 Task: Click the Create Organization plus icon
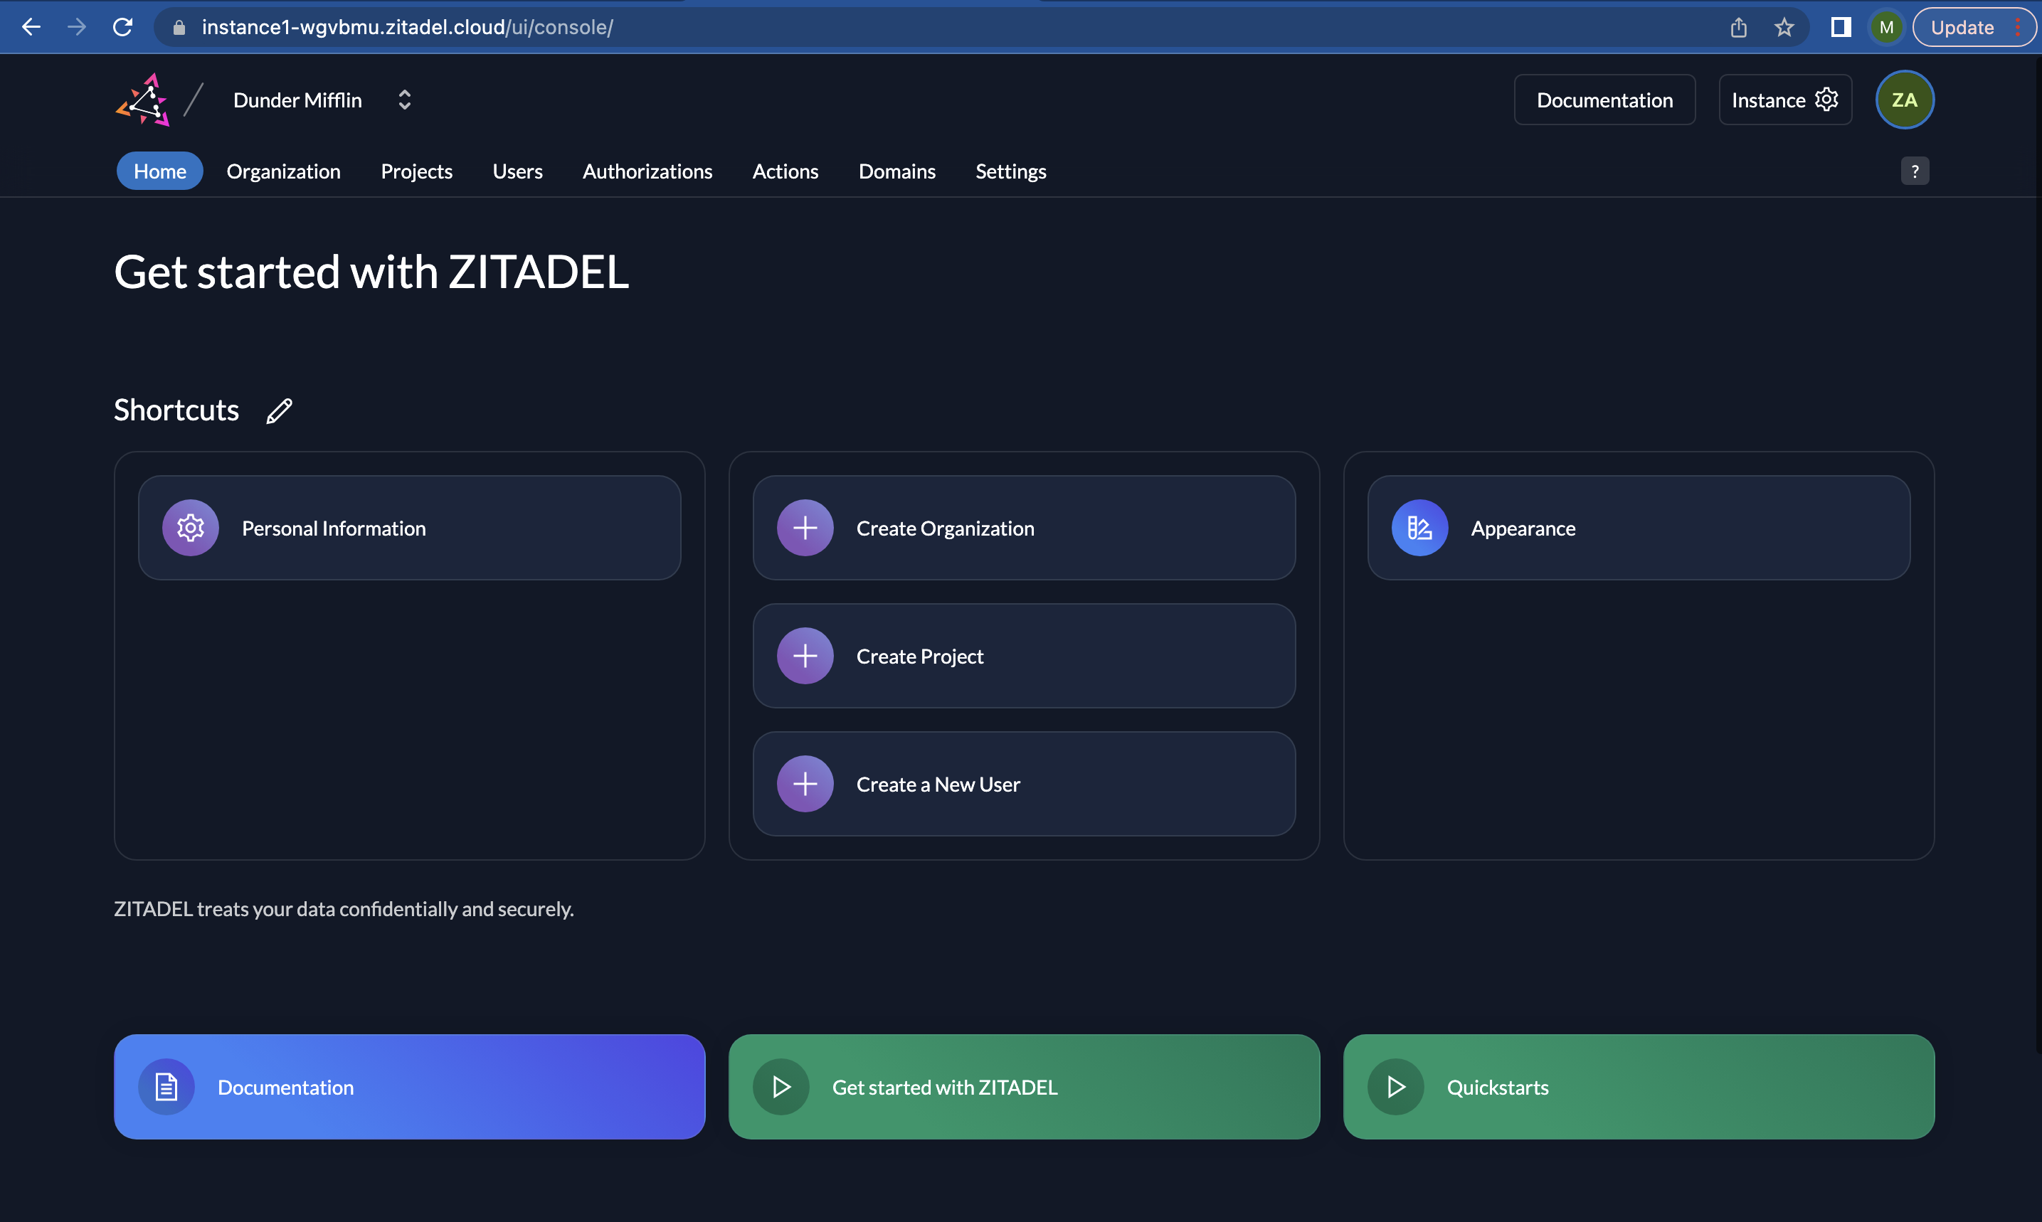point(805,528)
